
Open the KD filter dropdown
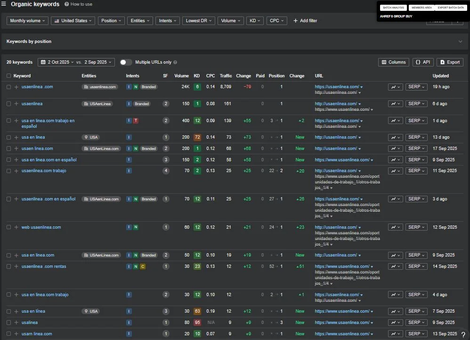(255, 21)
